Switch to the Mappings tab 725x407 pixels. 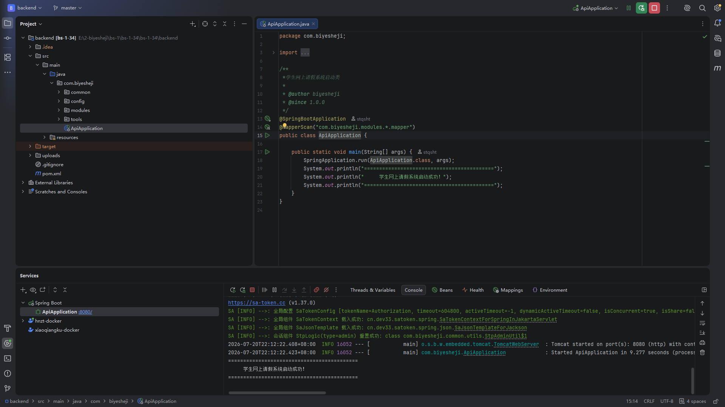tap(508, 290)
